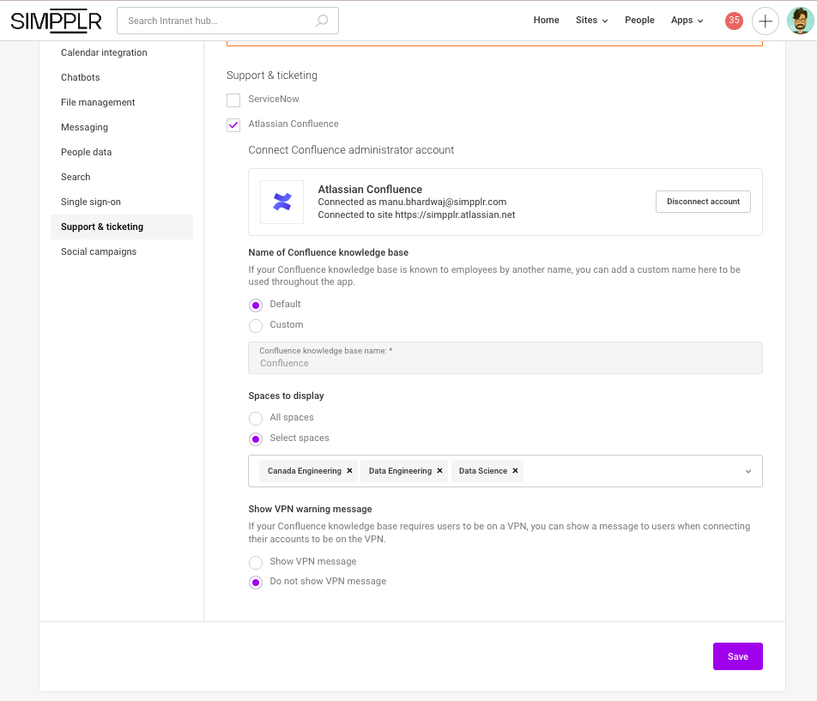The image size is (817, 701).
Task: Enable the ServiceNow checkbox
Action: click(x=233, y=100)
